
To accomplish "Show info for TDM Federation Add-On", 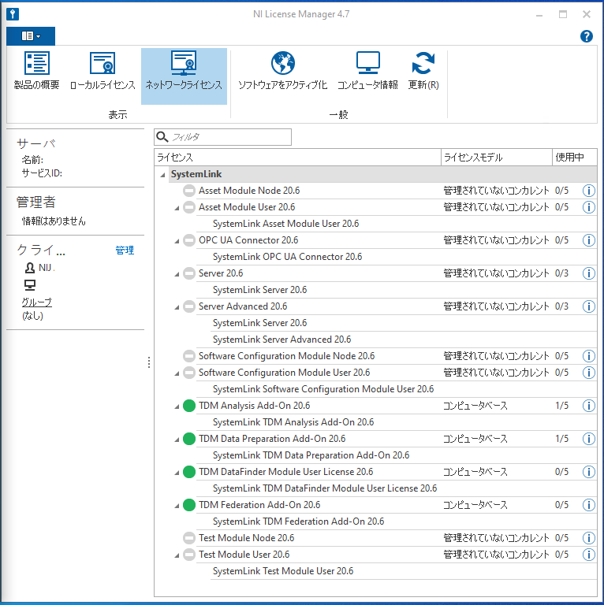I will tap(588, 505).
